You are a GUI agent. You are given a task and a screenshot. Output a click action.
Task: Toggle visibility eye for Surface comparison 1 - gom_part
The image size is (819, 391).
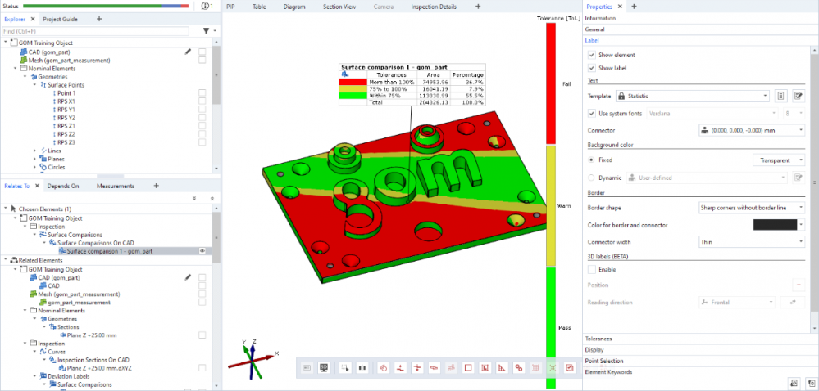pyautogui.click(x=202, y=251)
